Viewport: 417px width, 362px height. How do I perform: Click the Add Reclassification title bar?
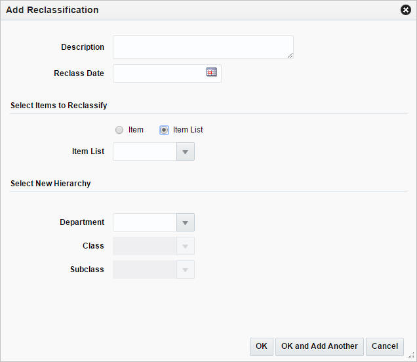(x=197, y=10)
